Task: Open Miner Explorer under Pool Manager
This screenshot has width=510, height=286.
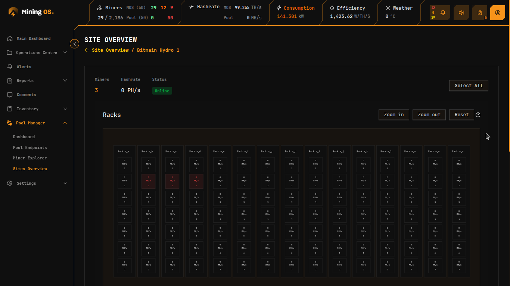Action: coord(30,158)
